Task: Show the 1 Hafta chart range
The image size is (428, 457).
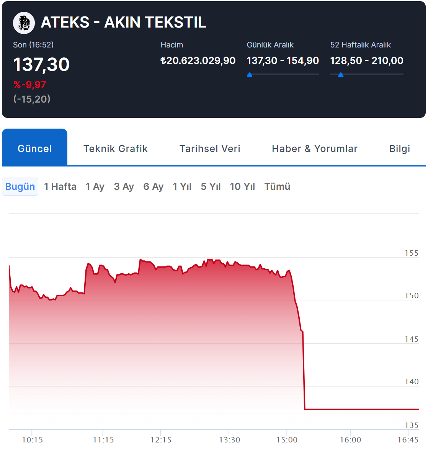Action: coord(60,187)
